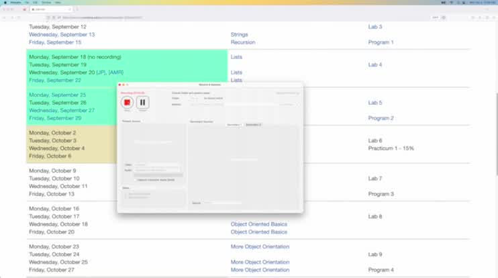Open the Video source dropdown

[x=157, y=165]
